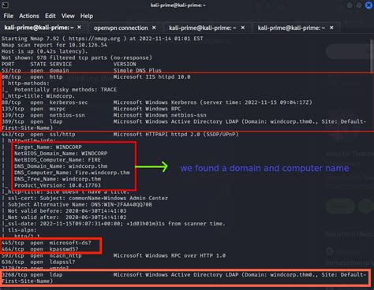374x290 pixels.
Task: Click the '_http-title: Windcorp.' line
Action: coord(39,96)
